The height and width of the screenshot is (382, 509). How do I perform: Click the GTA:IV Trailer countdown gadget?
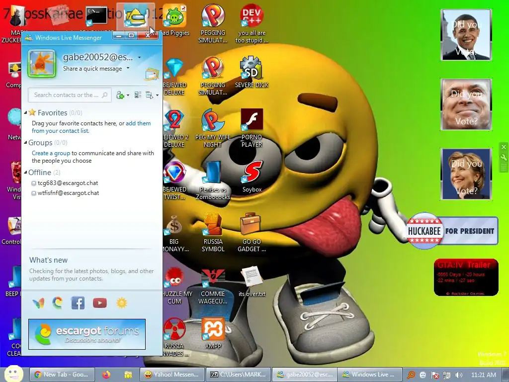pyautogui.click(x=466, y=278)
